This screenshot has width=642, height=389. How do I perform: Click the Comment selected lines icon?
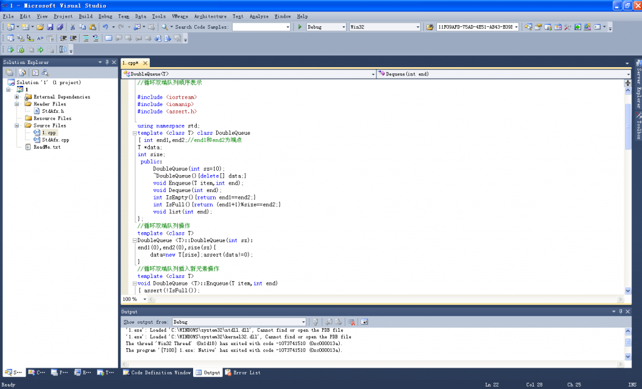[x=86, y=38]
